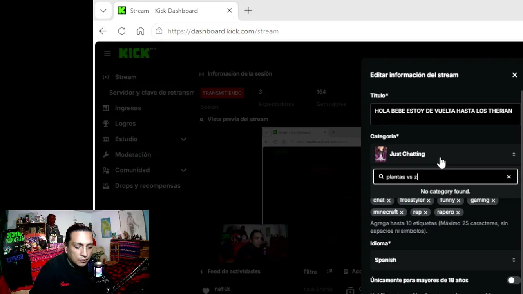Click the Ingresos chart icon
The width and height of the screenshot is (523, 294).
click(106, 108)
